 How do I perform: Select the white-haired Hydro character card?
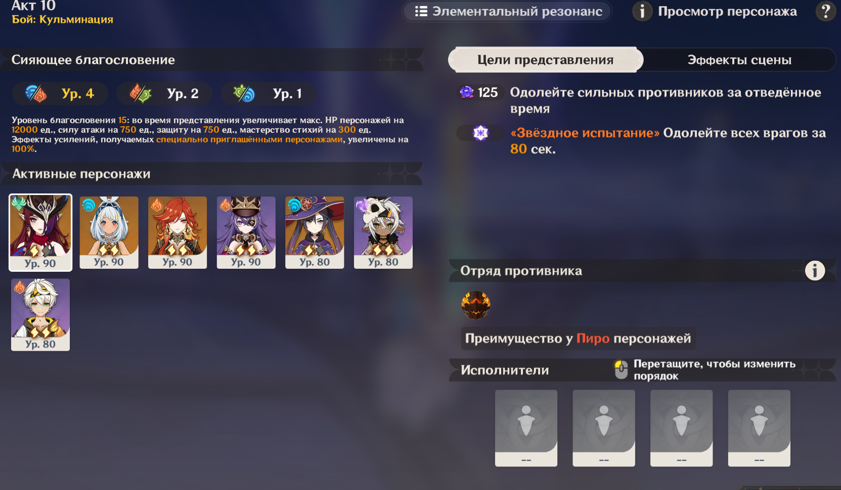coord(109,232)
